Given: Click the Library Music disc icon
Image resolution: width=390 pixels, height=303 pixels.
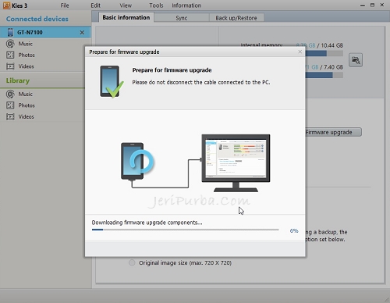Looking at the screenshot, I should point(10,94).
